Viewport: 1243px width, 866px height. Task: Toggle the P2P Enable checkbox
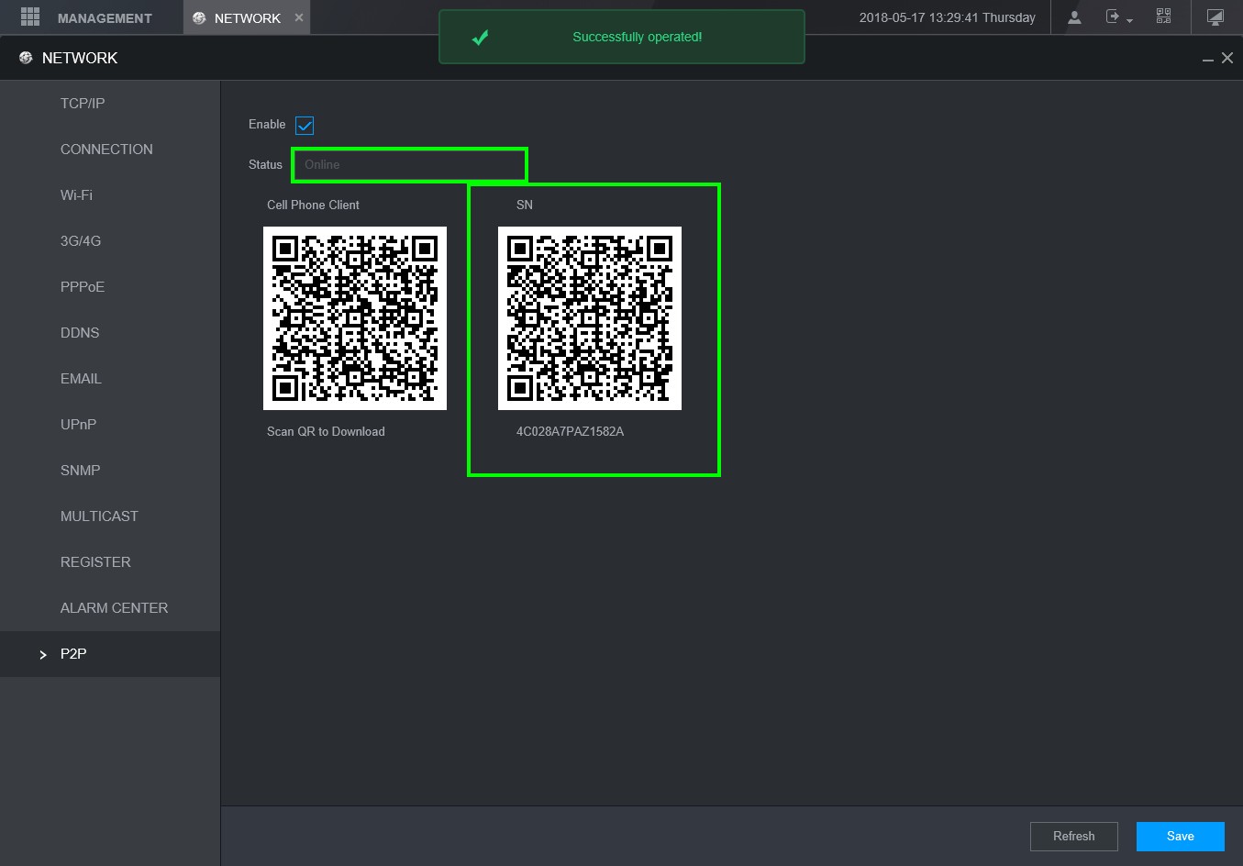[305, 125]
